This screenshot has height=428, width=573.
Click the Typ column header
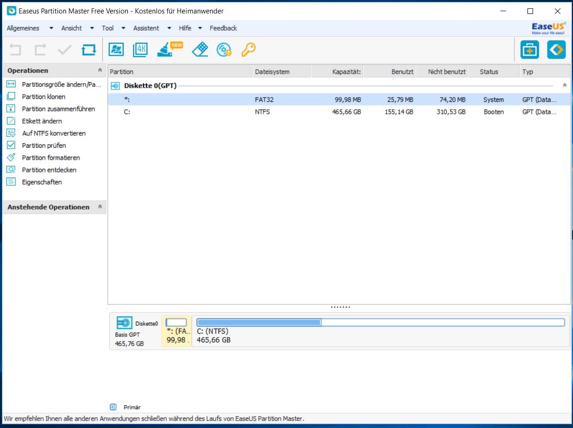[545, 72]
